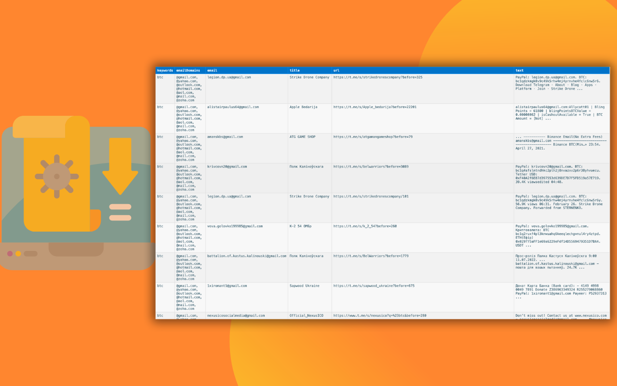Select email amanskbs@gmail.com
This screenshot has height=386, width=617.
click(225, 137)
